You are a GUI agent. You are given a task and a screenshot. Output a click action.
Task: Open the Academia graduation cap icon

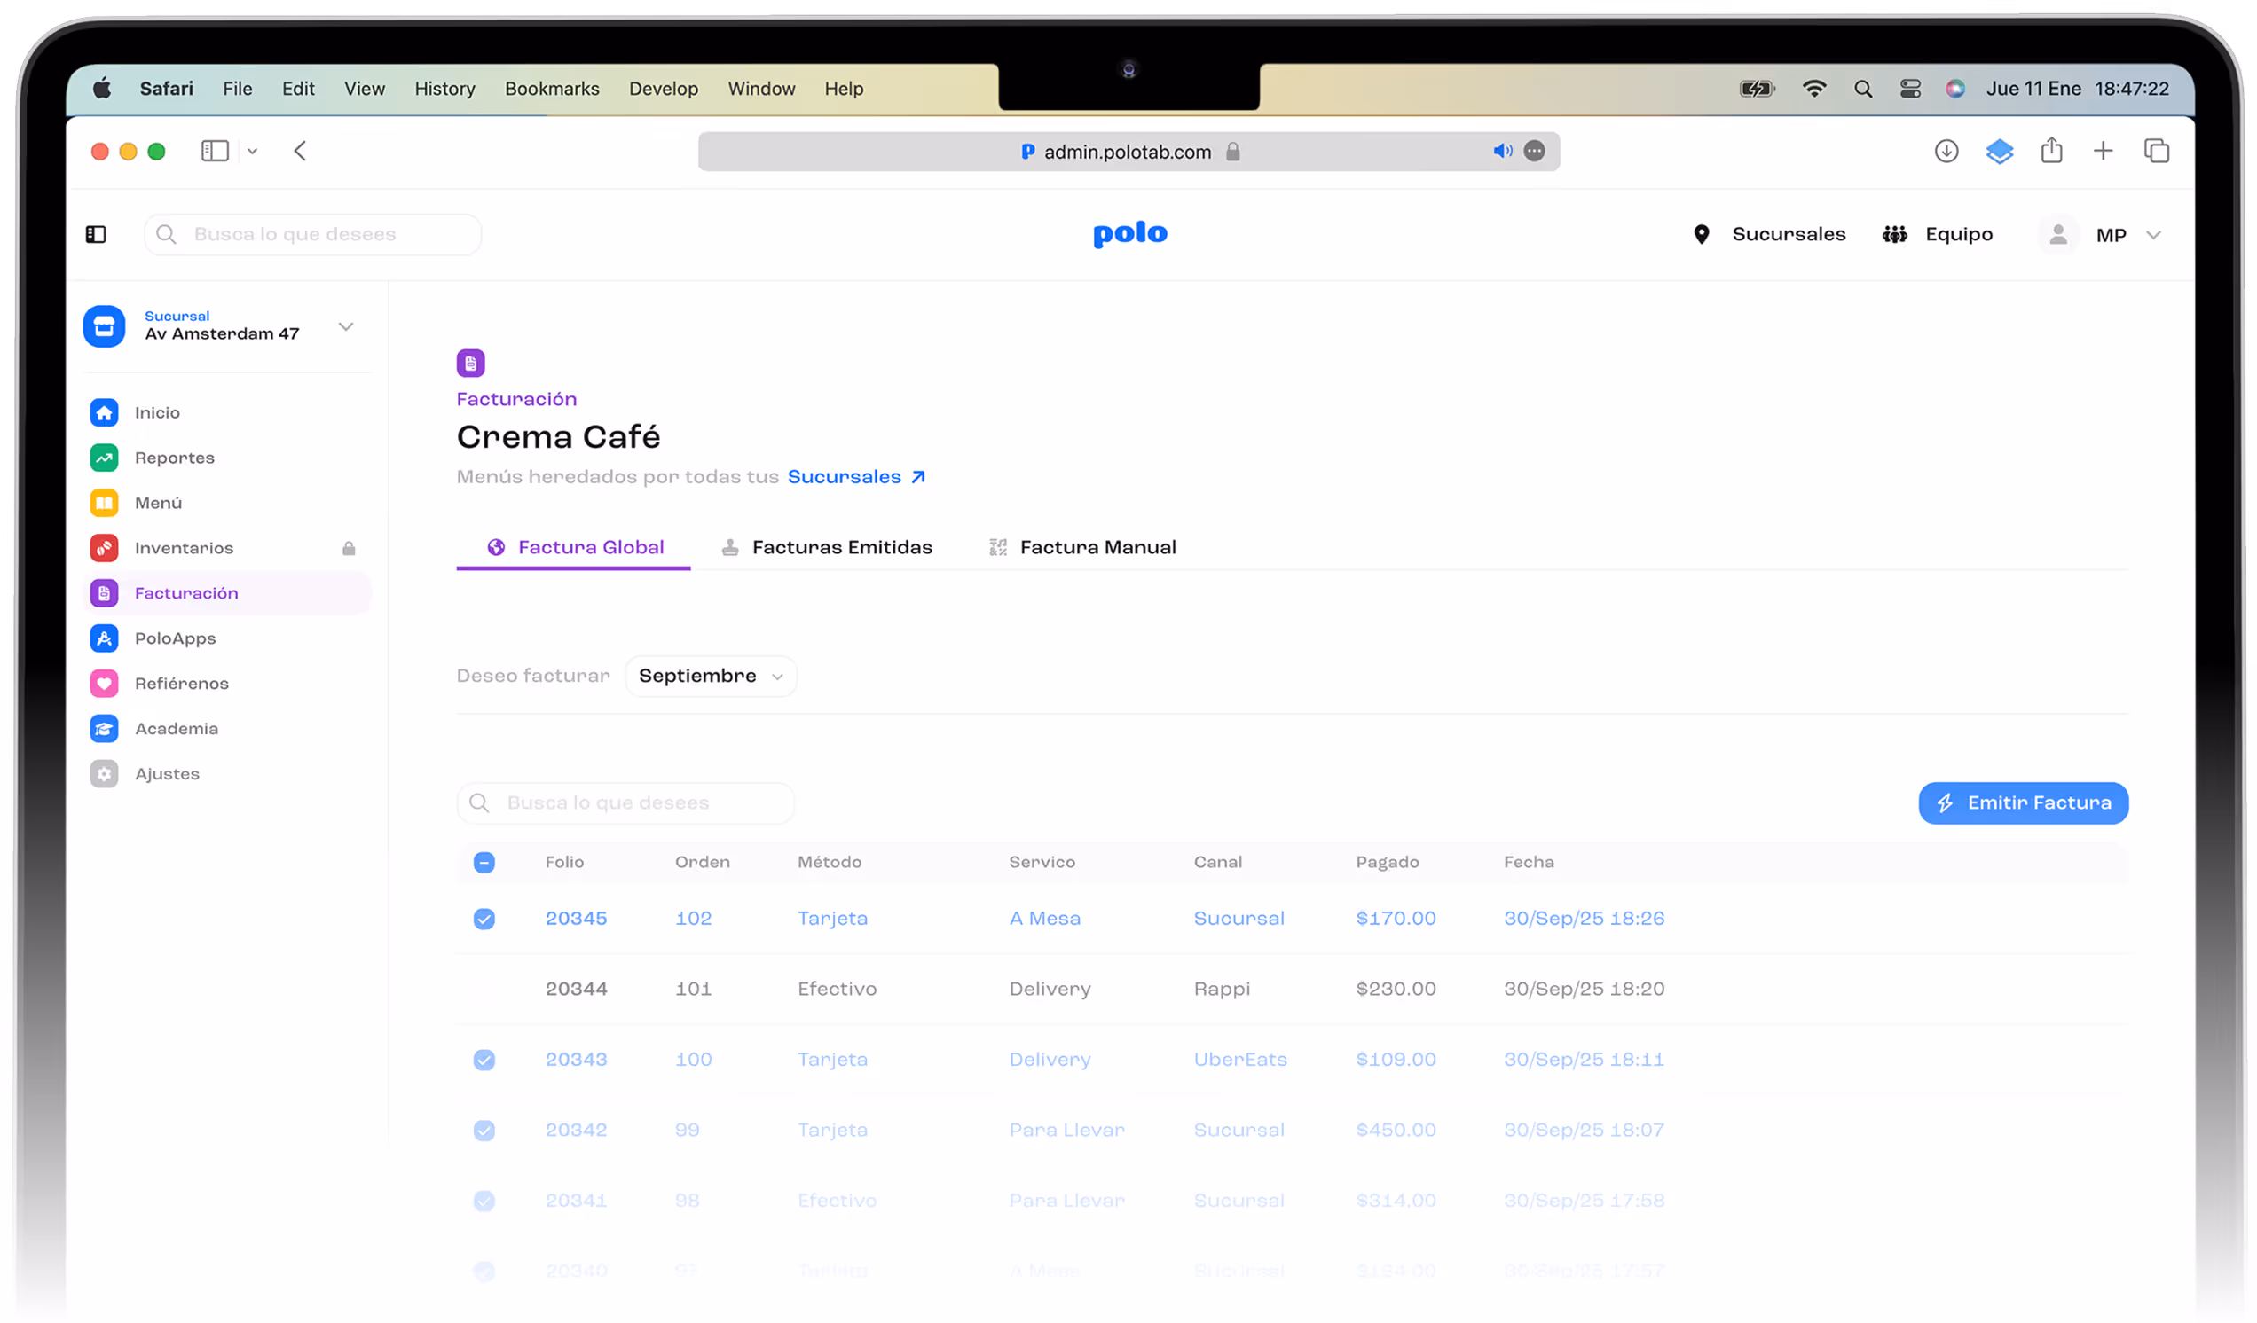point(104,729)
